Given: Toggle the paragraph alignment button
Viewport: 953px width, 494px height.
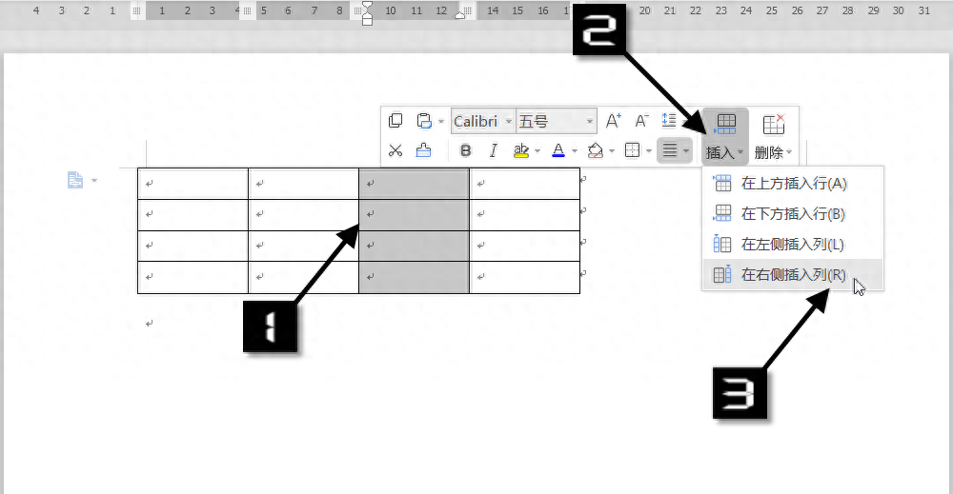Looking at the screenshot, I should pyautogui.click(x=670, y=149).
